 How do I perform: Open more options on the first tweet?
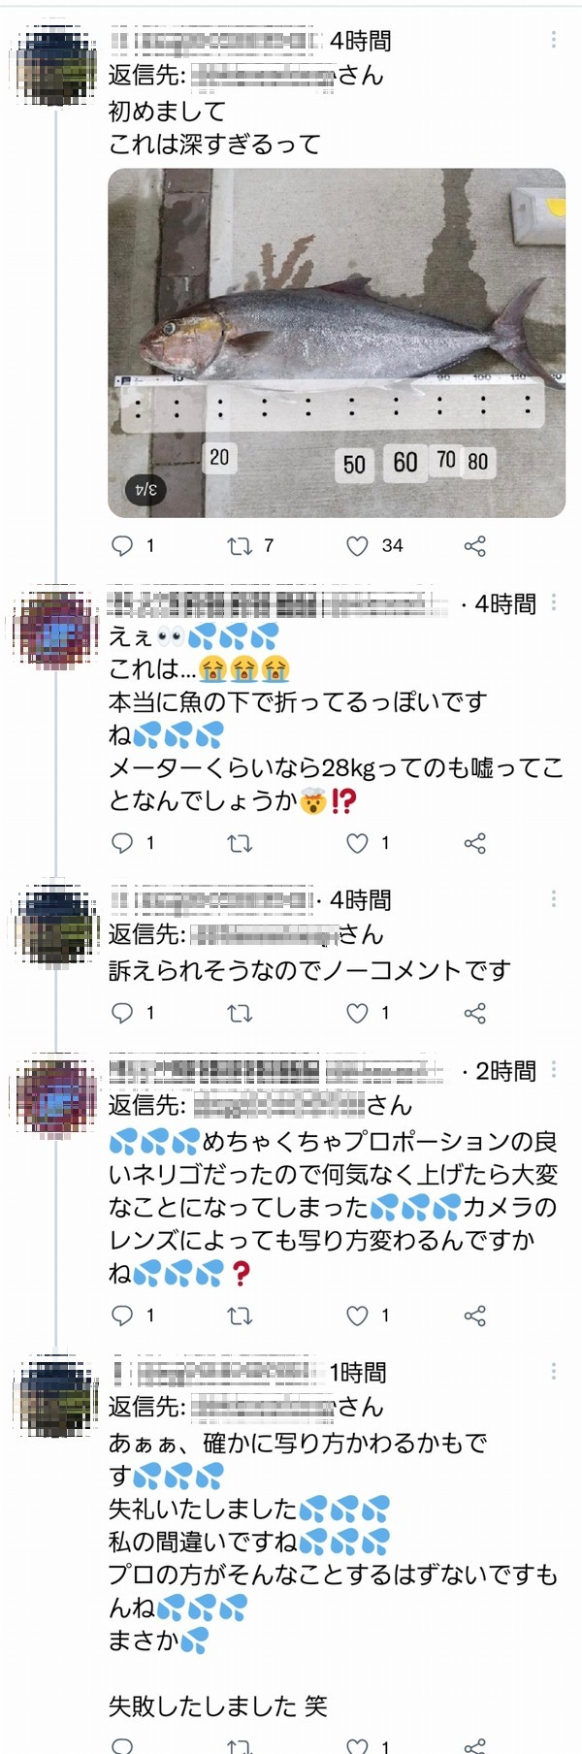[554, 40]
